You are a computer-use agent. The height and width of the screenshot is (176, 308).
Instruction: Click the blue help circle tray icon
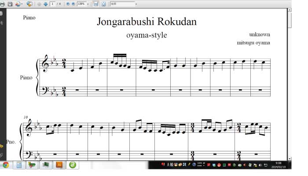coord(194,165)
